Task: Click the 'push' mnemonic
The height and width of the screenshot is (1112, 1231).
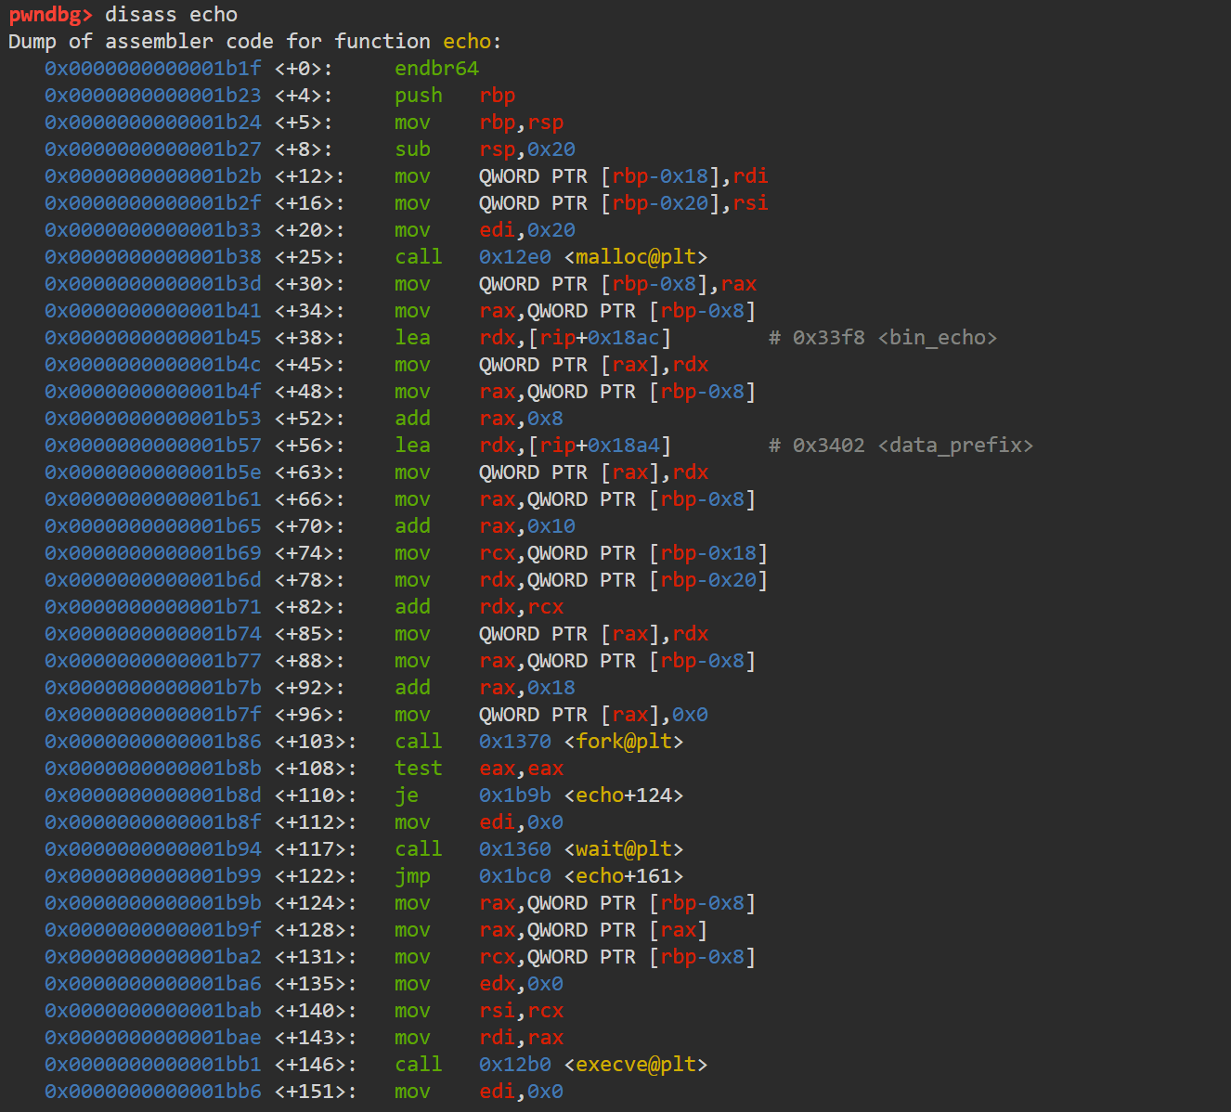Action: (419, 96)
